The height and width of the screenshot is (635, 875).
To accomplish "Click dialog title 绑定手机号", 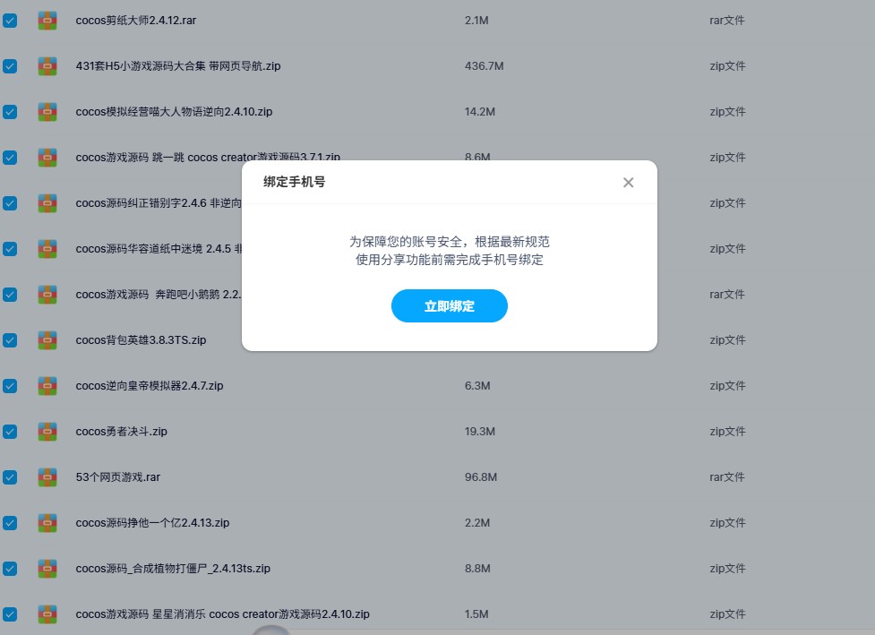I will point(294,182).
